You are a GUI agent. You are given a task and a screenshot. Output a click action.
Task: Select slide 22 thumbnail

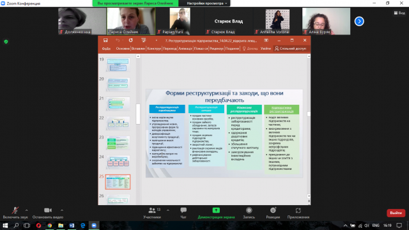pos(118,123)
